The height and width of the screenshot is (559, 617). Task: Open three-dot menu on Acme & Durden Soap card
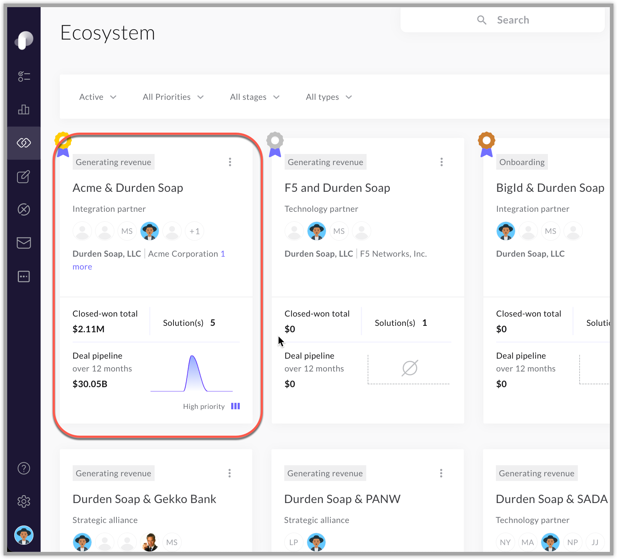point(230,162)
